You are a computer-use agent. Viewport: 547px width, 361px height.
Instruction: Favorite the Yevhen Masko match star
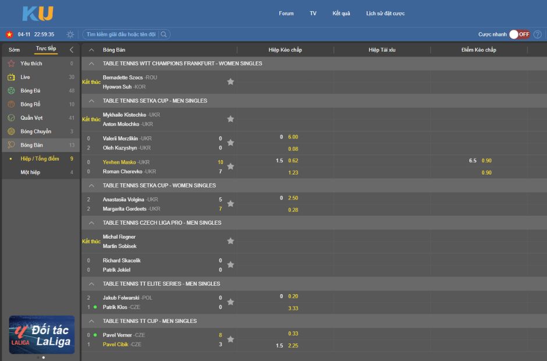tap(230, 167)
